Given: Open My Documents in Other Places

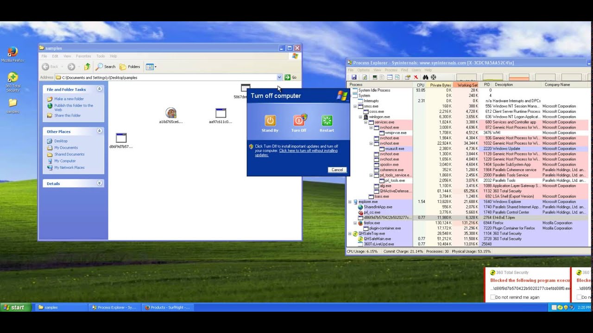Looking at the screenshot, I should [x=66, y=148].
